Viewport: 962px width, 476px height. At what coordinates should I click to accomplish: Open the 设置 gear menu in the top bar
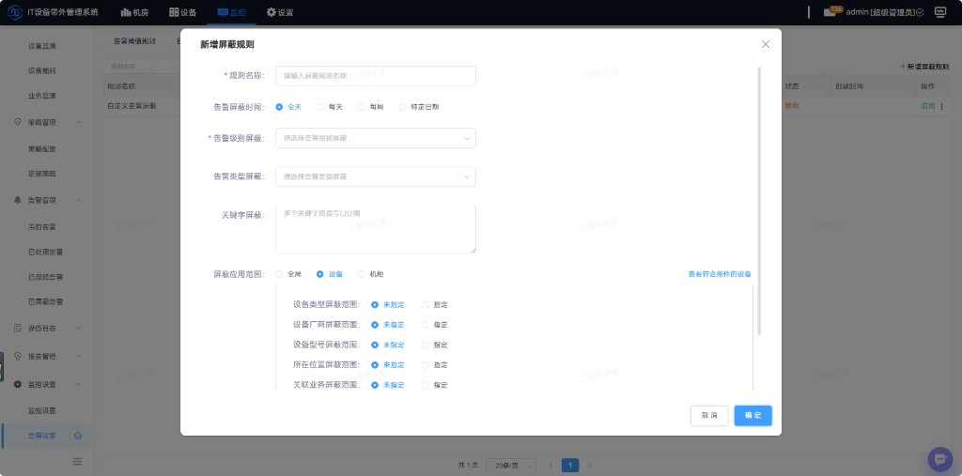280,12
